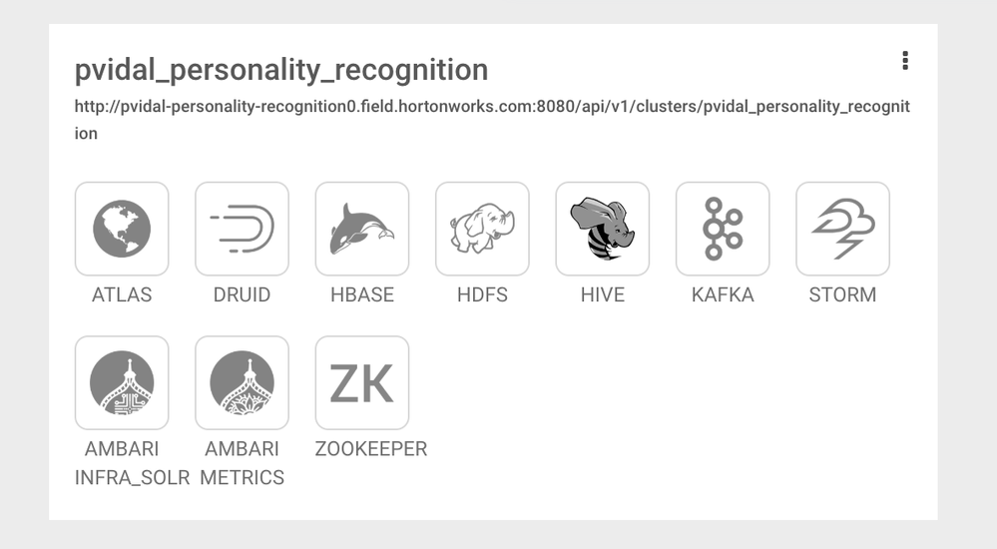Select the KAFKA service icon
The width and height of the screenshot is (997, 549).
[723, 229]
